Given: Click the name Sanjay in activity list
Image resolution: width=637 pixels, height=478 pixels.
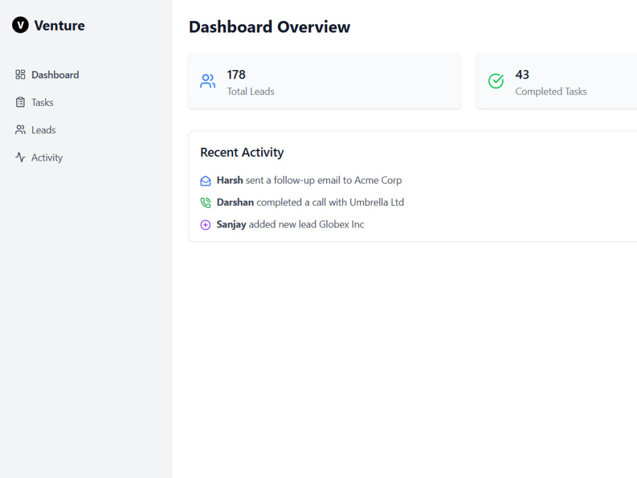Looking at the screenshot, I should click(232, 224).
